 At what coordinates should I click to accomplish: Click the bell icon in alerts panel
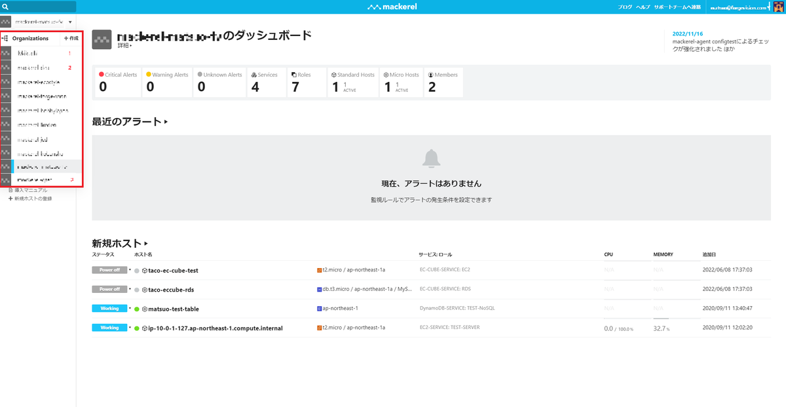coord(430,158)
